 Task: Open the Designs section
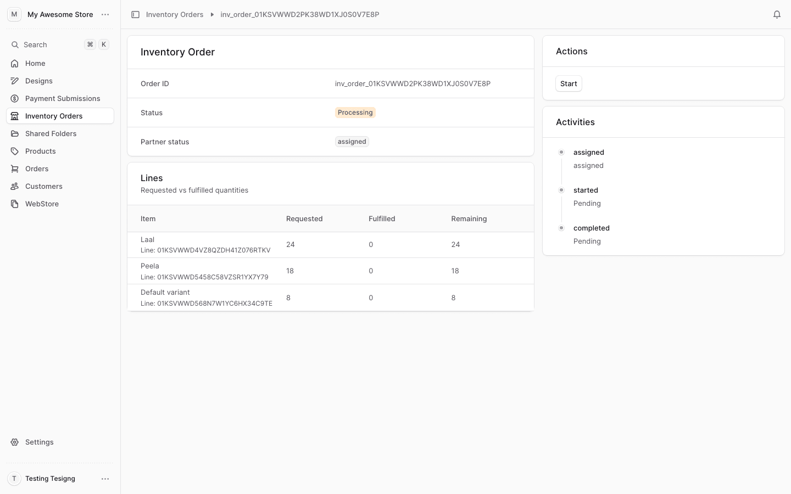click(60, 81)
